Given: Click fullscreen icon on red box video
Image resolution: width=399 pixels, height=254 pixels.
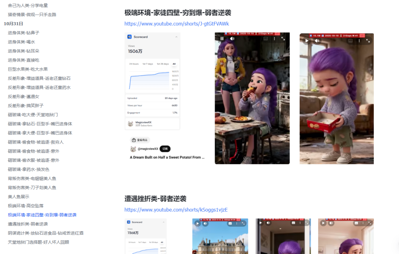Looking at the screenshot, I should pos(368,41).
